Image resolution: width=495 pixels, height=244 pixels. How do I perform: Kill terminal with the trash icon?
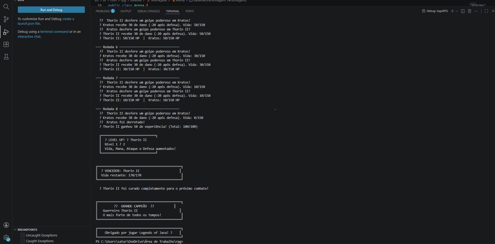(470, 11)
